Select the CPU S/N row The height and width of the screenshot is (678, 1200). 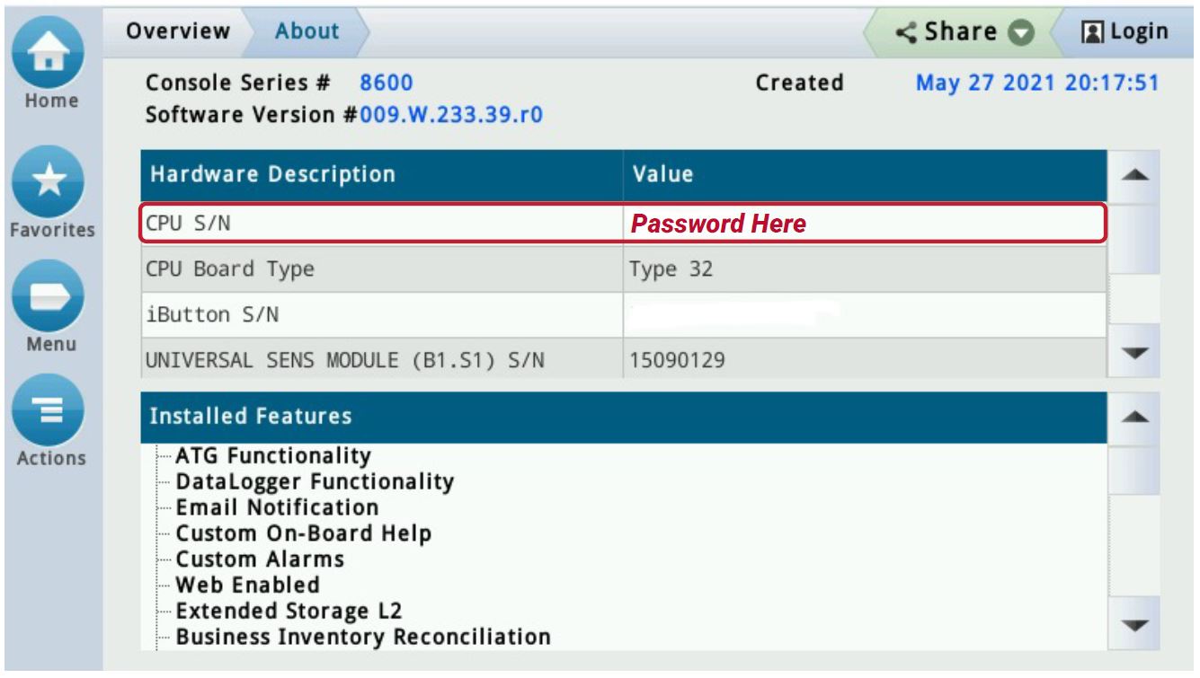point(360,224)
